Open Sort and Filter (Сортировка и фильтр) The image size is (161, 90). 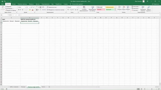pos(143,8)
